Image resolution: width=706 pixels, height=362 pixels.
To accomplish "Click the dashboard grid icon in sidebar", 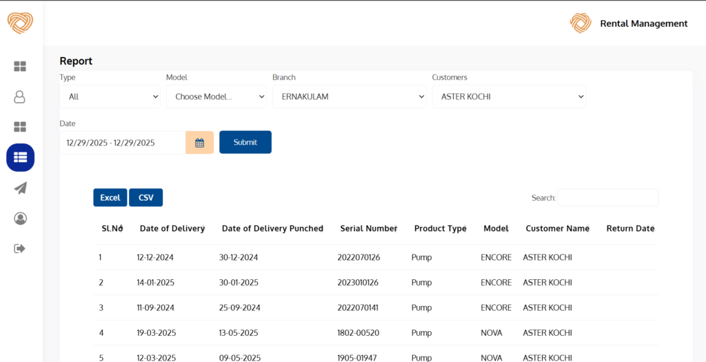I will [20, 66].
